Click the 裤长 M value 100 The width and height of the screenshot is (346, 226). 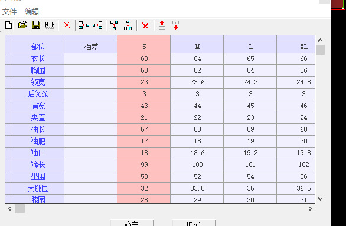coord(197,165)
